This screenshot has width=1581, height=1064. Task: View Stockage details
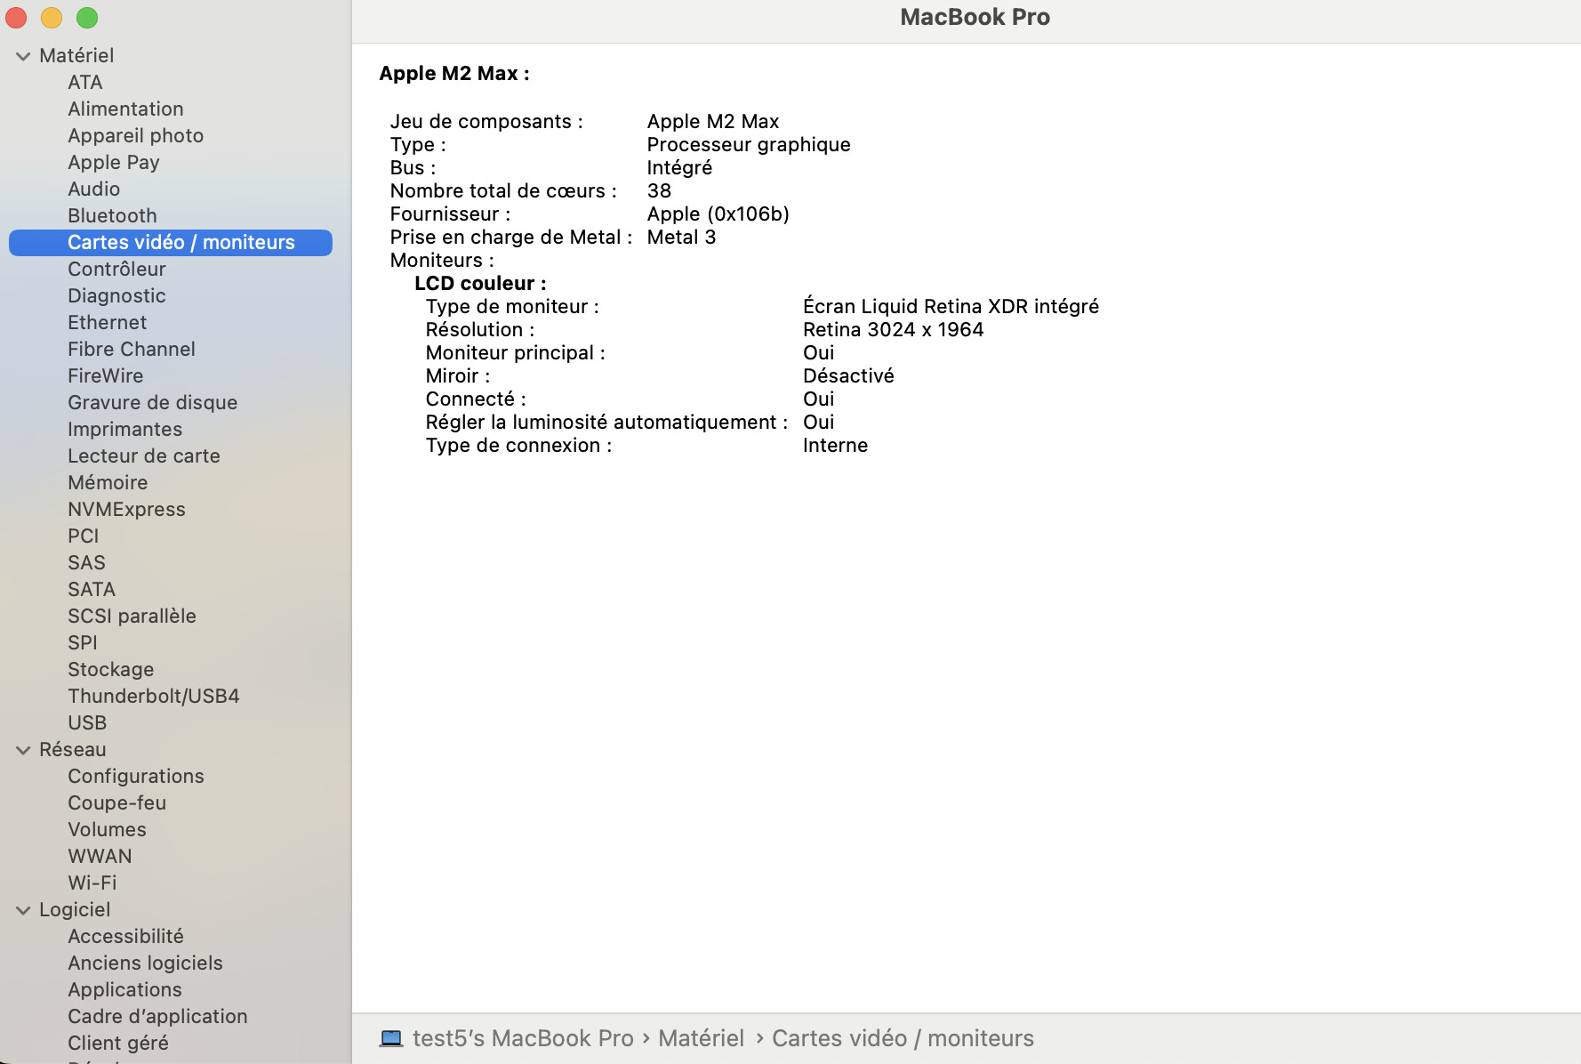(110, 669)
